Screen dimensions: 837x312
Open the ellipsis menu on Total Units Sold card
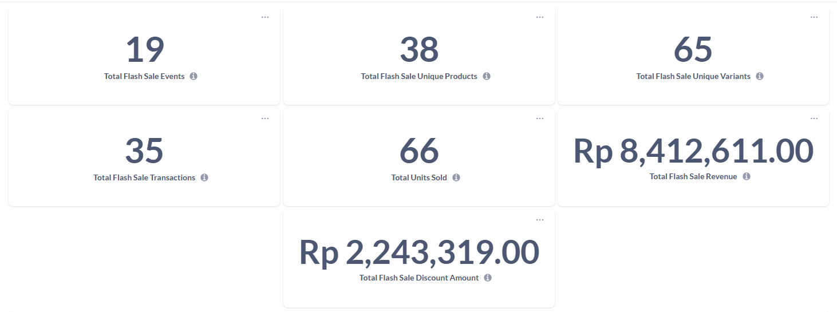point(540,119)
